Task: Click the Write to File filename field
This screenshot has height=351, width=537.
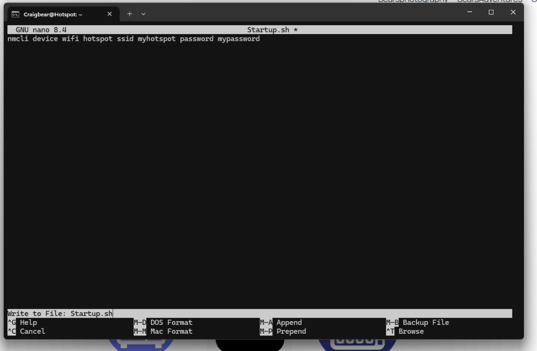Action: (x=92, y=314)
